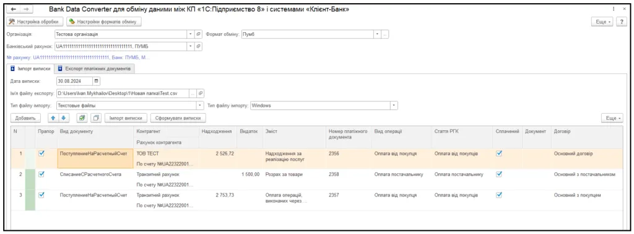Go forward with the right arrow button
The height and width of the screenshot is (234, 634).
click(26, 9)
